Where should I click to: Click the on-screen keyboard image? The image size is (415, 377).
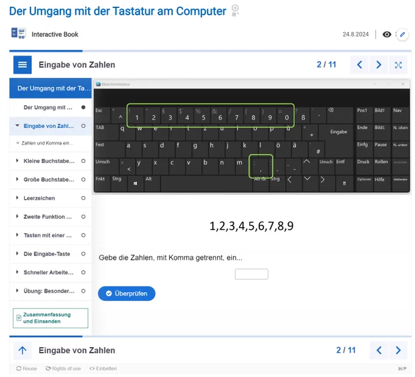click(251, 136)
